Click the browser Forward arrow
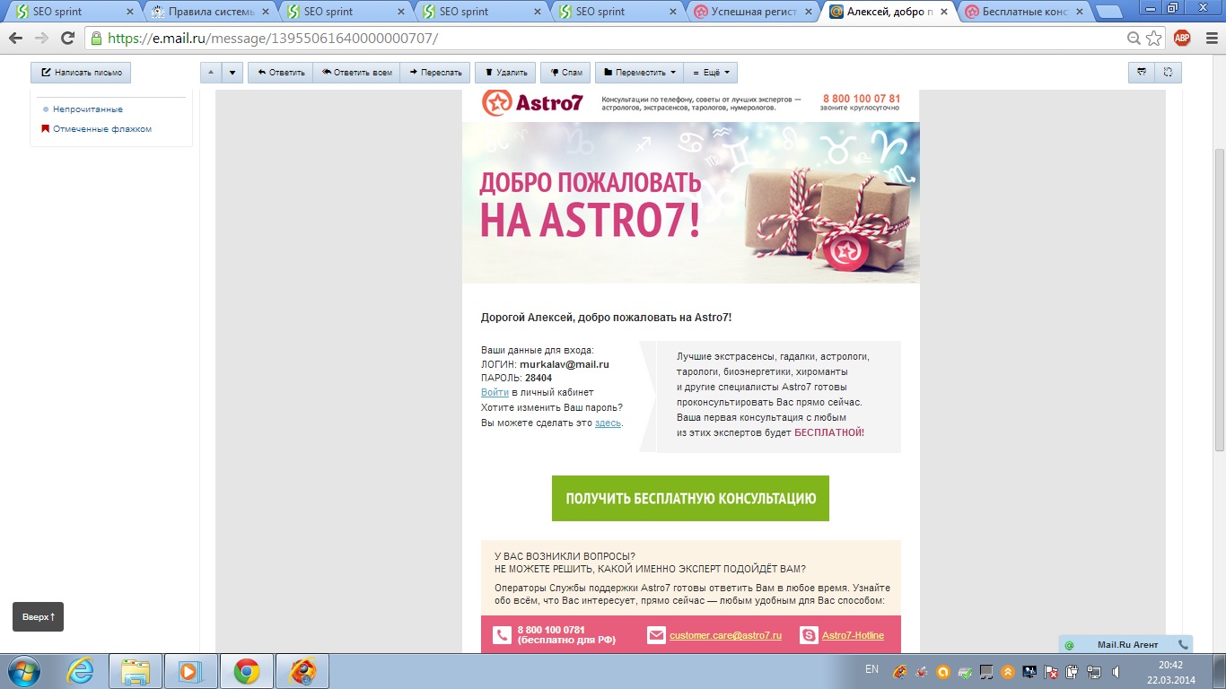This screenshot has height=689, width=1226. 41,39
